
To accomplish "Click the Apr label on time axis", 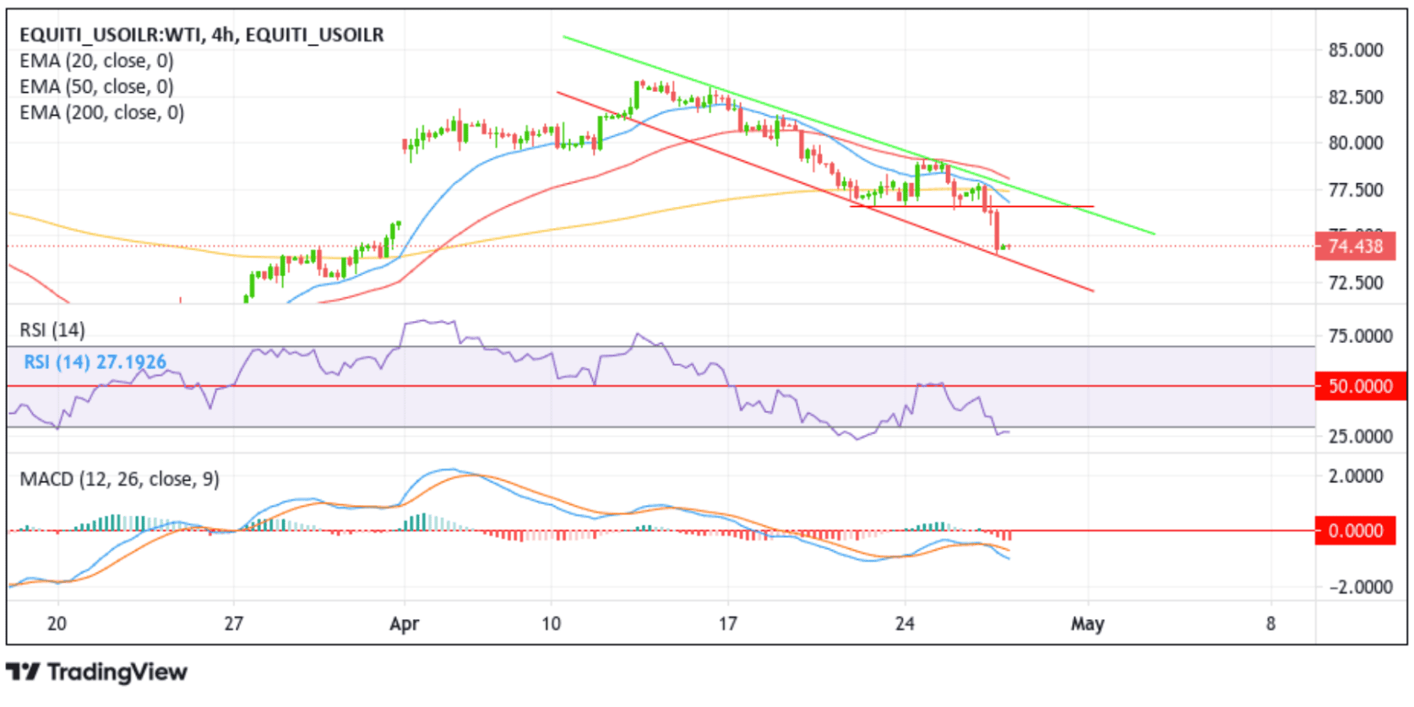I will tap(405, 623).
